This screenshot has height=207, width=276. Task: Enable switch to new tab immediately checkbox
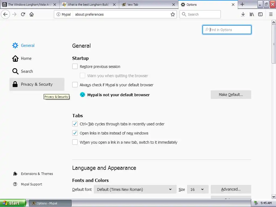[75, 142]
